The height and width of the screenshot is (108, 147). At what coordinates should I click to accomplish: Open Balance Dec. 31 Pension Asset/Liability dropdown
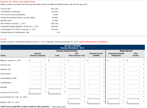pyautogui.click(x=102, y=102)
